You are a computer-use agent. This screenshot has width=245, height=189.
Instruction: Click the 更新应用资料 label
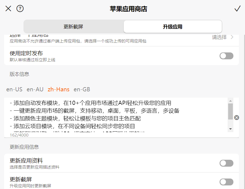26,161
